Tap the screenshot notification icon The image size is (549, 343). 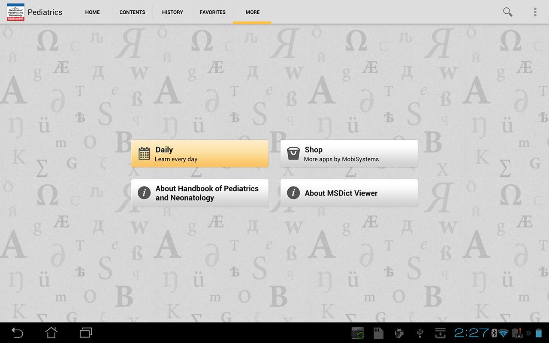358,333
